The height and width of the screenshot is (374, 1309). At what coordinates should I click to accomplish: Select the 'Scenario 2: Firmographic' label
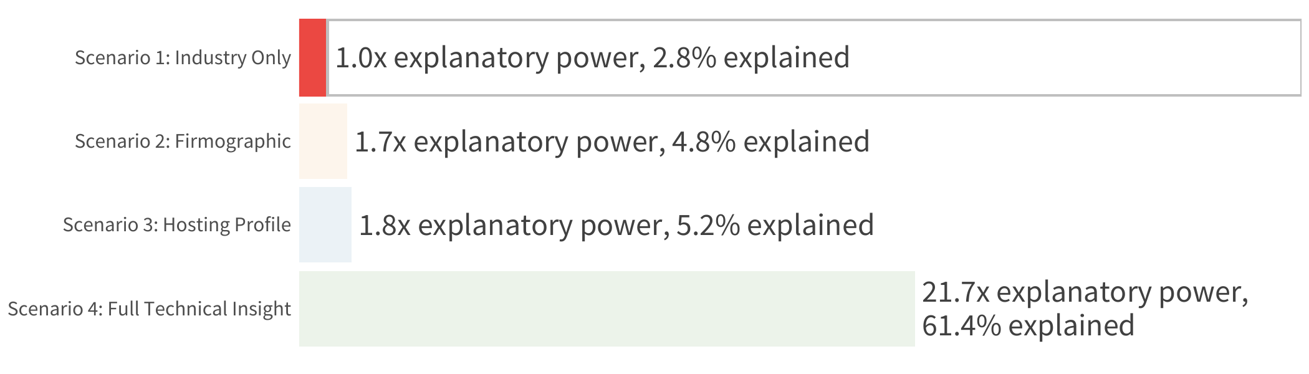(x=183, y=141)
